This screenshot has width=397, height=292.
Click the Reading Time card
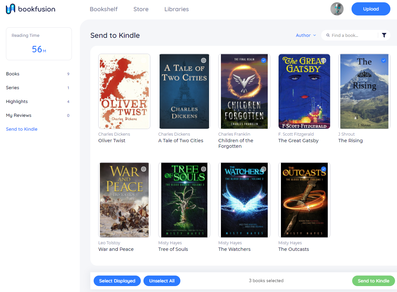pyautogui.click(x=39, y=44)
